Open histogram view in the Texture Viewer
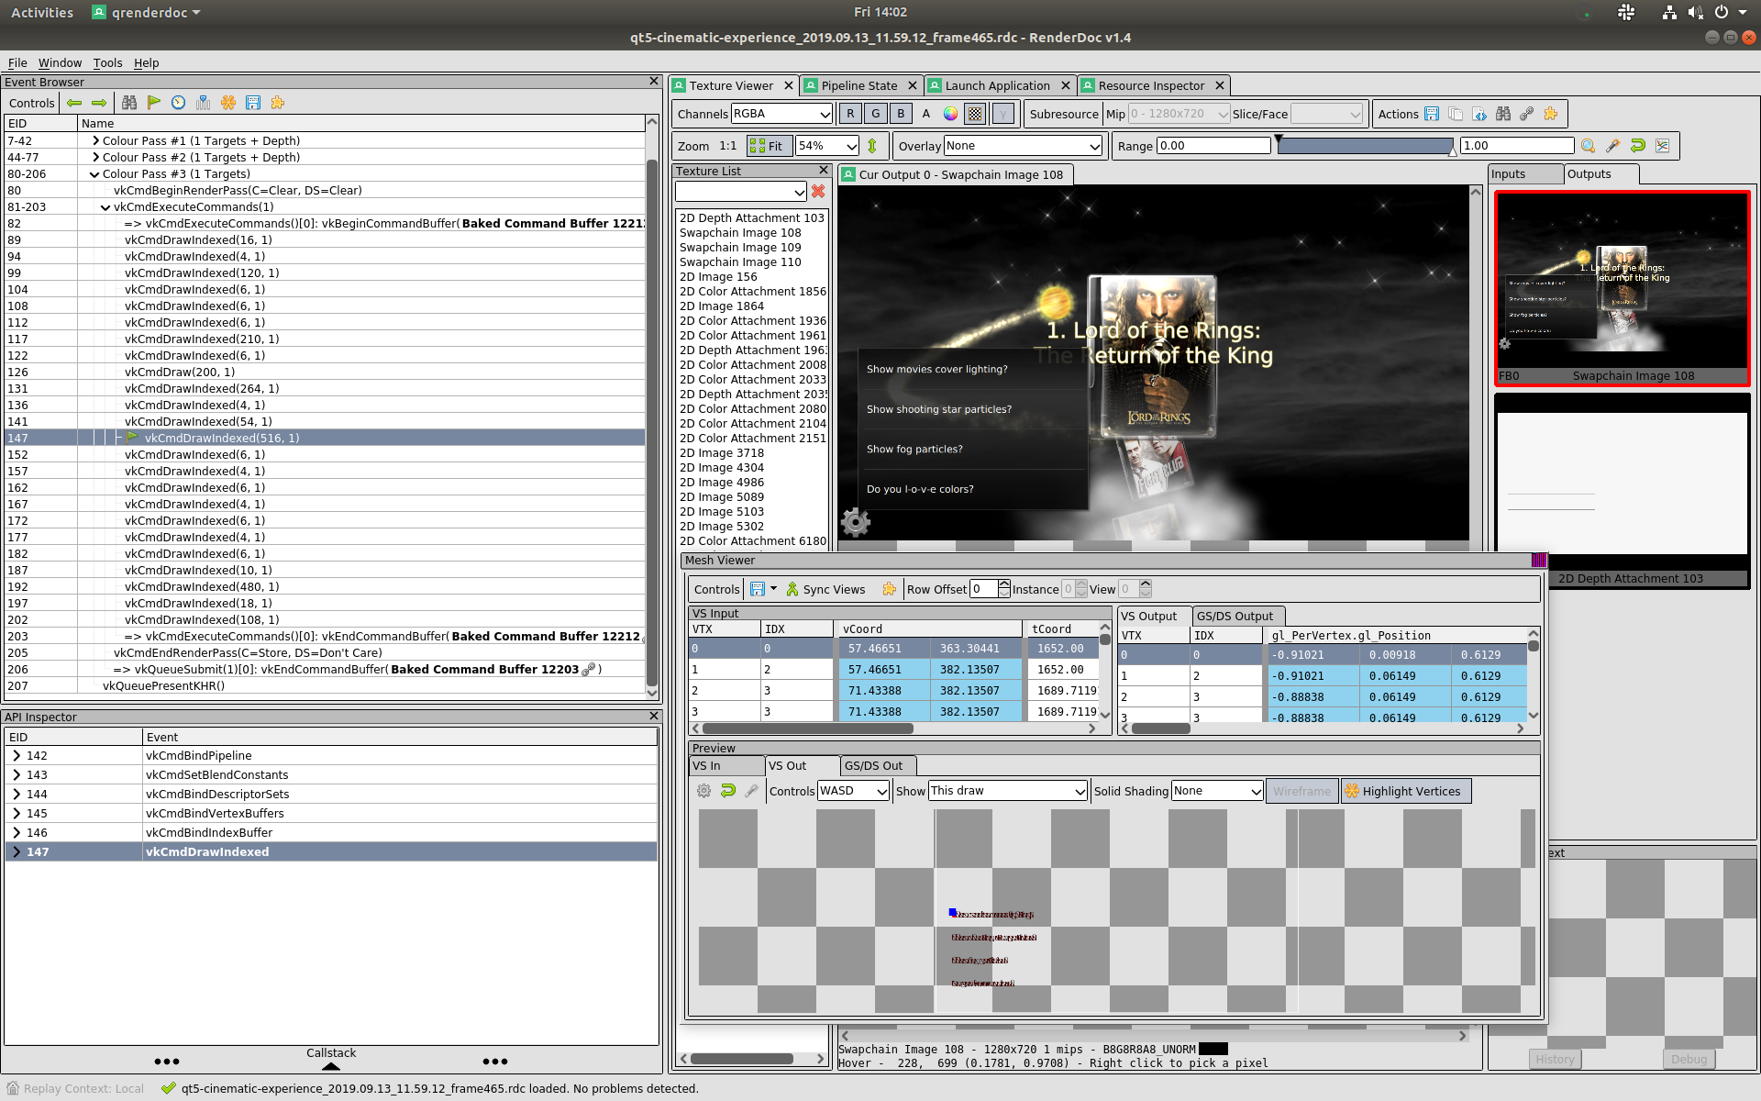The height and width of the screenshot is (1101, 1761). point(1662,145)
